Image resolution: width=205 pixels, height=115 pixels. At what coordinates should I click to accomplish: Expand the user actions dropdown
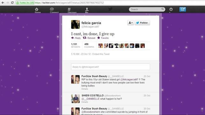coord(131,23)
